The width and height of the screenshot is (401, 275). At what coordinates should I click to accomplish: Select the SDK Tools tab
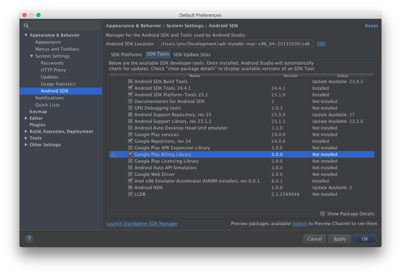(158, 54)
